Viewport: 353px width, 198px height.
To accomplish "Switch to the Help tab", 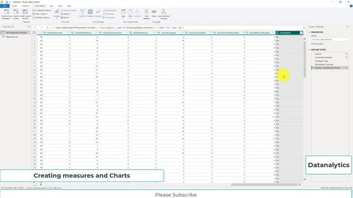I will point(69,6).
